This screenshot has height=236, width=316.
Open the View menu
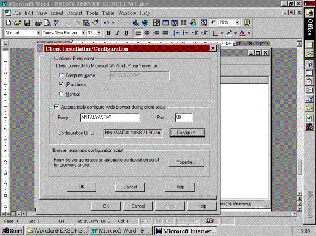point(42,13)
